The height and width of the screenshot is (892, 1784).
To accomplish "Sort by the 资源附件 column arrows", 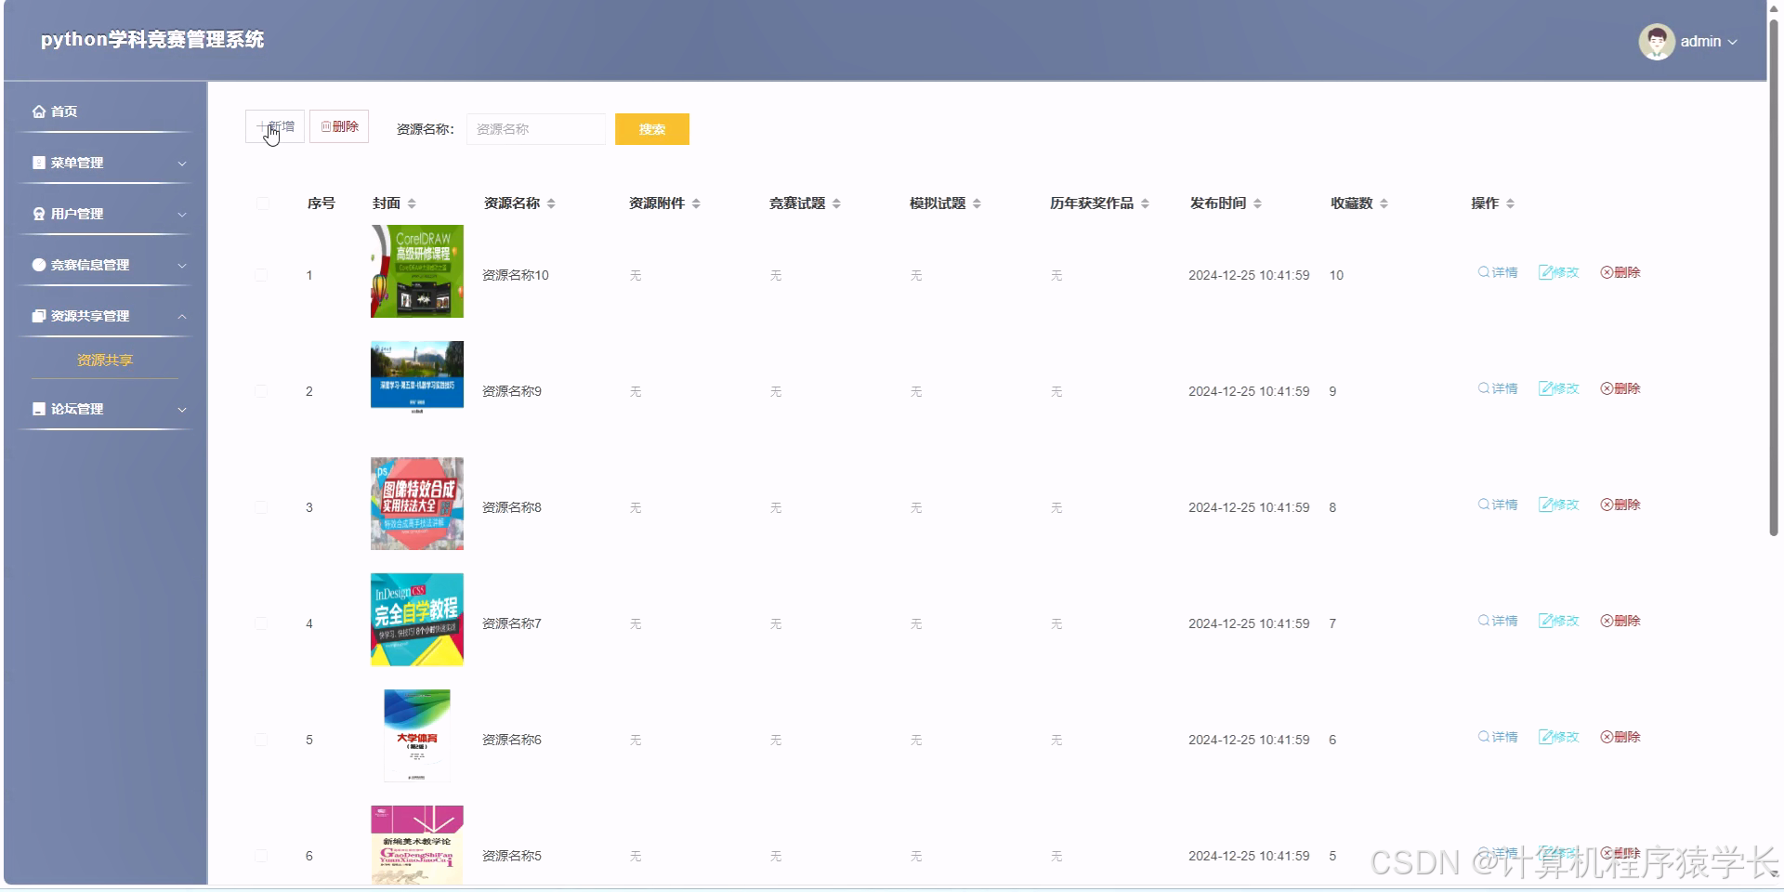I will (x=696, y=203).
